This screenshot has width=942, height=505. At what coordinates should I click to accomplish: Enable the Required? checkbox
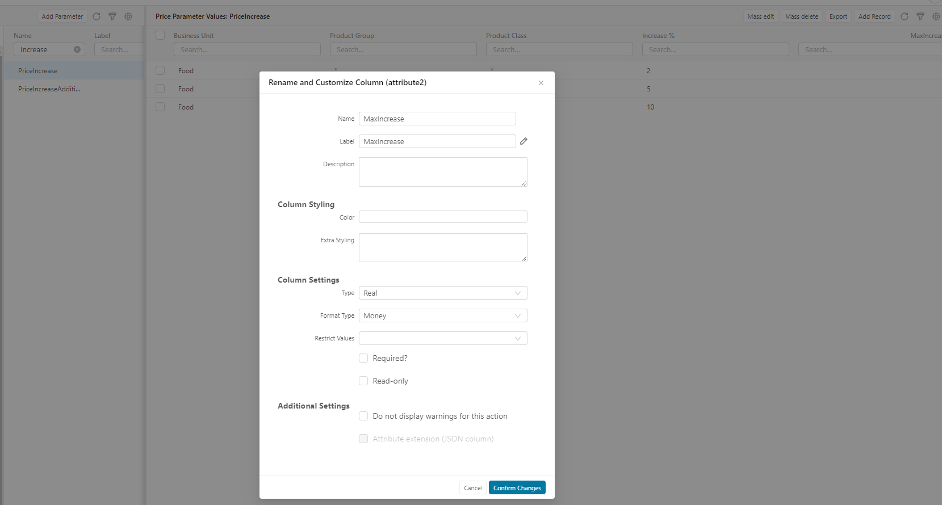(x=363, y=358)
